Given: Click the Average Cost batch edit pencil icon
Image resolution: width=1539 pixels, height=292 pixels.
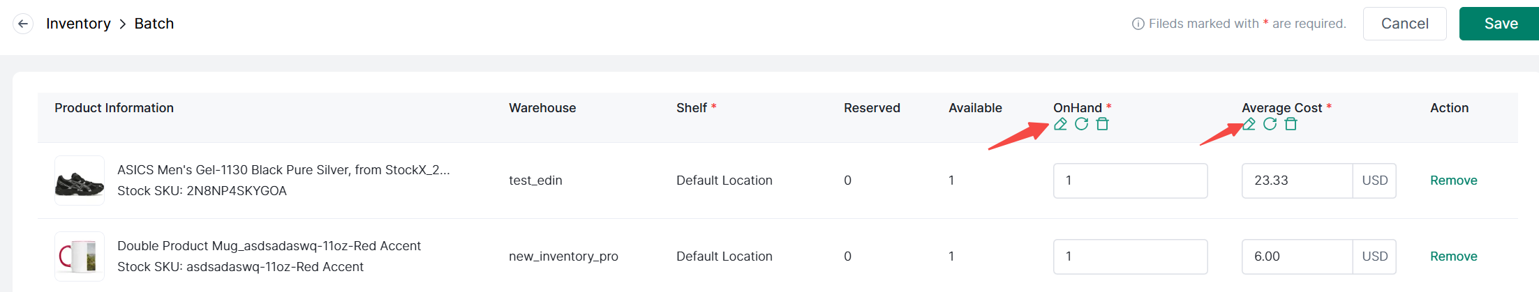Looking at the screenshot, I should (x=1249, y=124).
